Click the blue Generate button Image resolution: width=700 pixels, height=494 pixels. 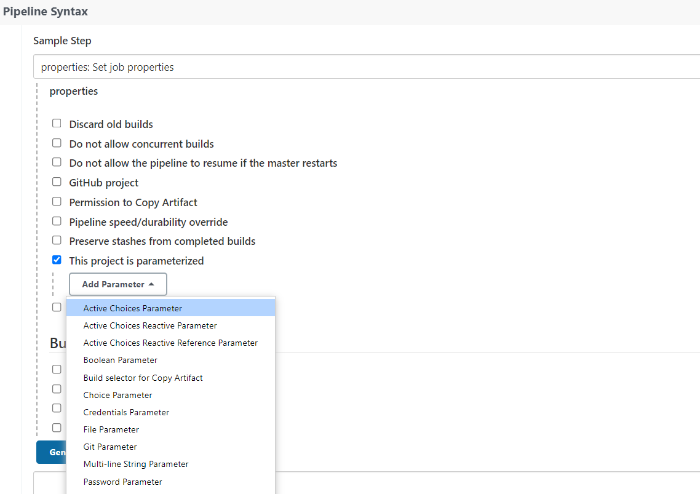(52, 452)
